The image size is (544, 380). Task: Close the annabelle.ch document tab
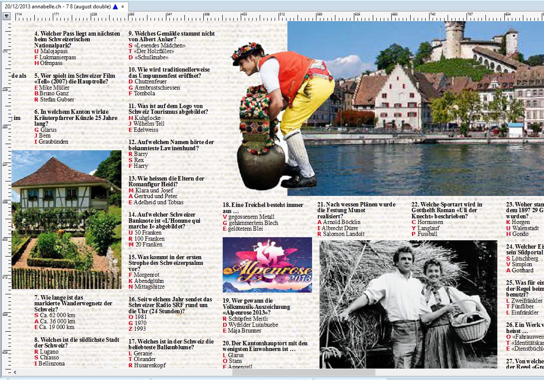123,7
